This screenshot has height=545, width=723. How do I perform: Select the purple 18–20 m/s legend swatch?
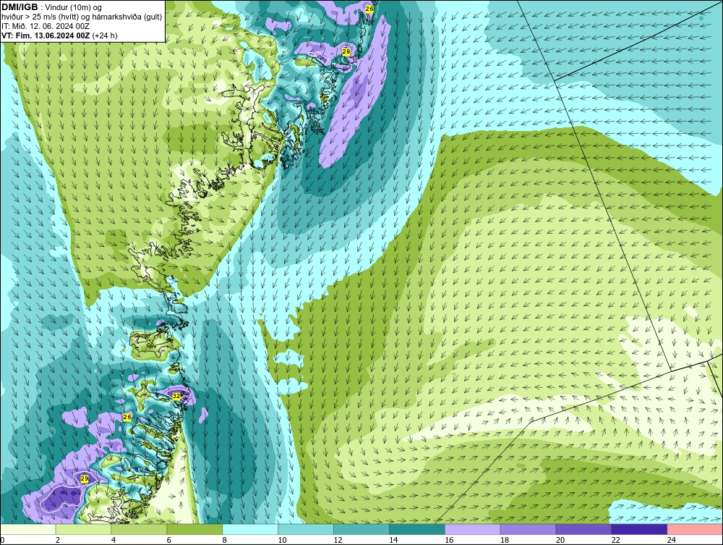click(x=528, y=529)
